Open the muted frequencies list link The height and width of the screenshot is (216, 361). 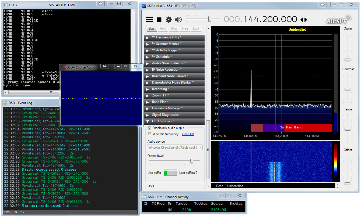[x=188, y=134]
